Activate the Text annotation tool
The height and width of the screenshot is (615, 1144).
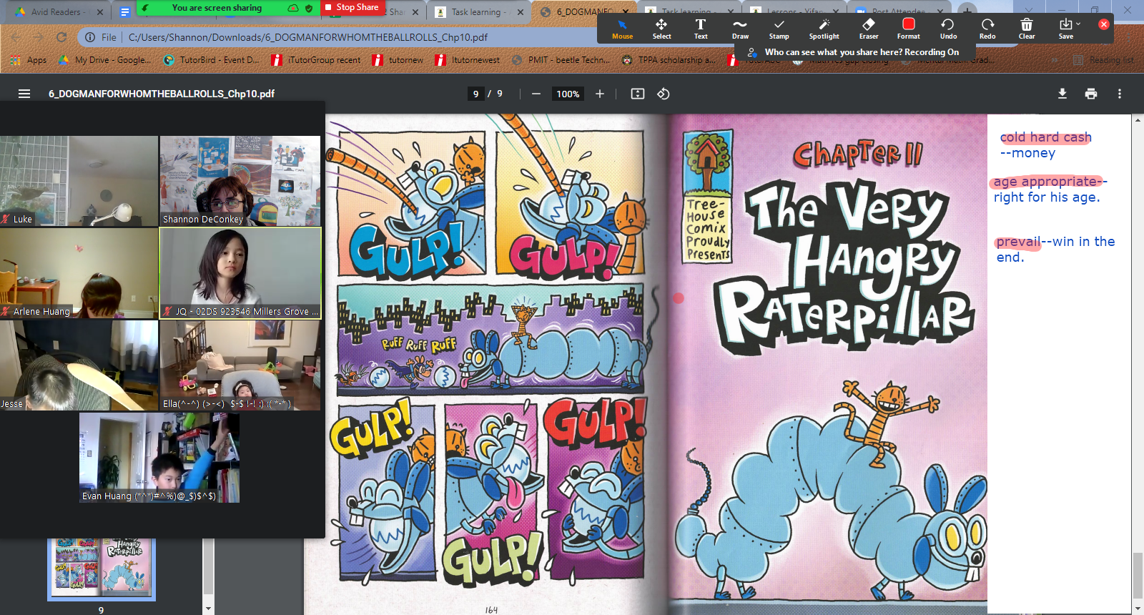pyautogui.click(x=701, y=29)
